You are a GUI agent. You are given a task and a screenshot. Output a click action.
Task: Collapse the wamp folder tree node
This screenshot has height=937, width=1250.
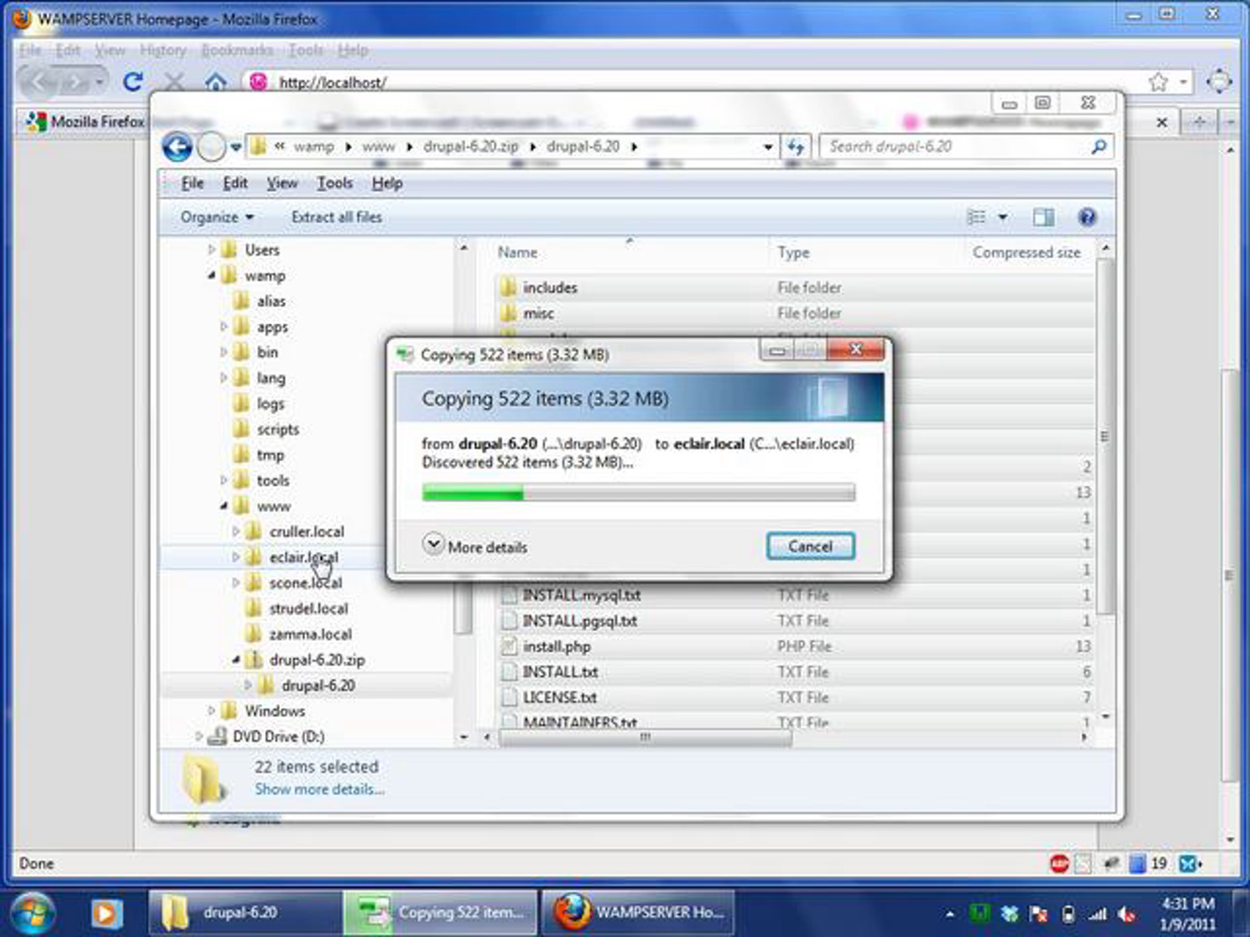pyautogui.click(x=212, y=275)
